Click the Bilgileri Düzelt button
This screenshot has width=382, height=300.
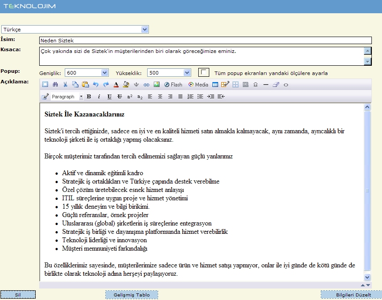pos(351,295)
